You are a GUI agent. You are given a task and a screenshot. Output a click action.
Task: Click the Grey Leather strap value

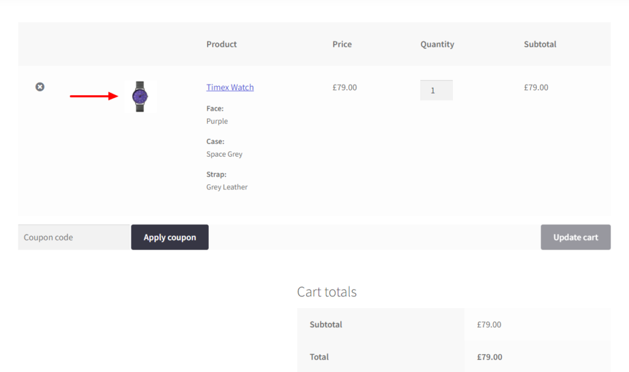click(227, 187)
